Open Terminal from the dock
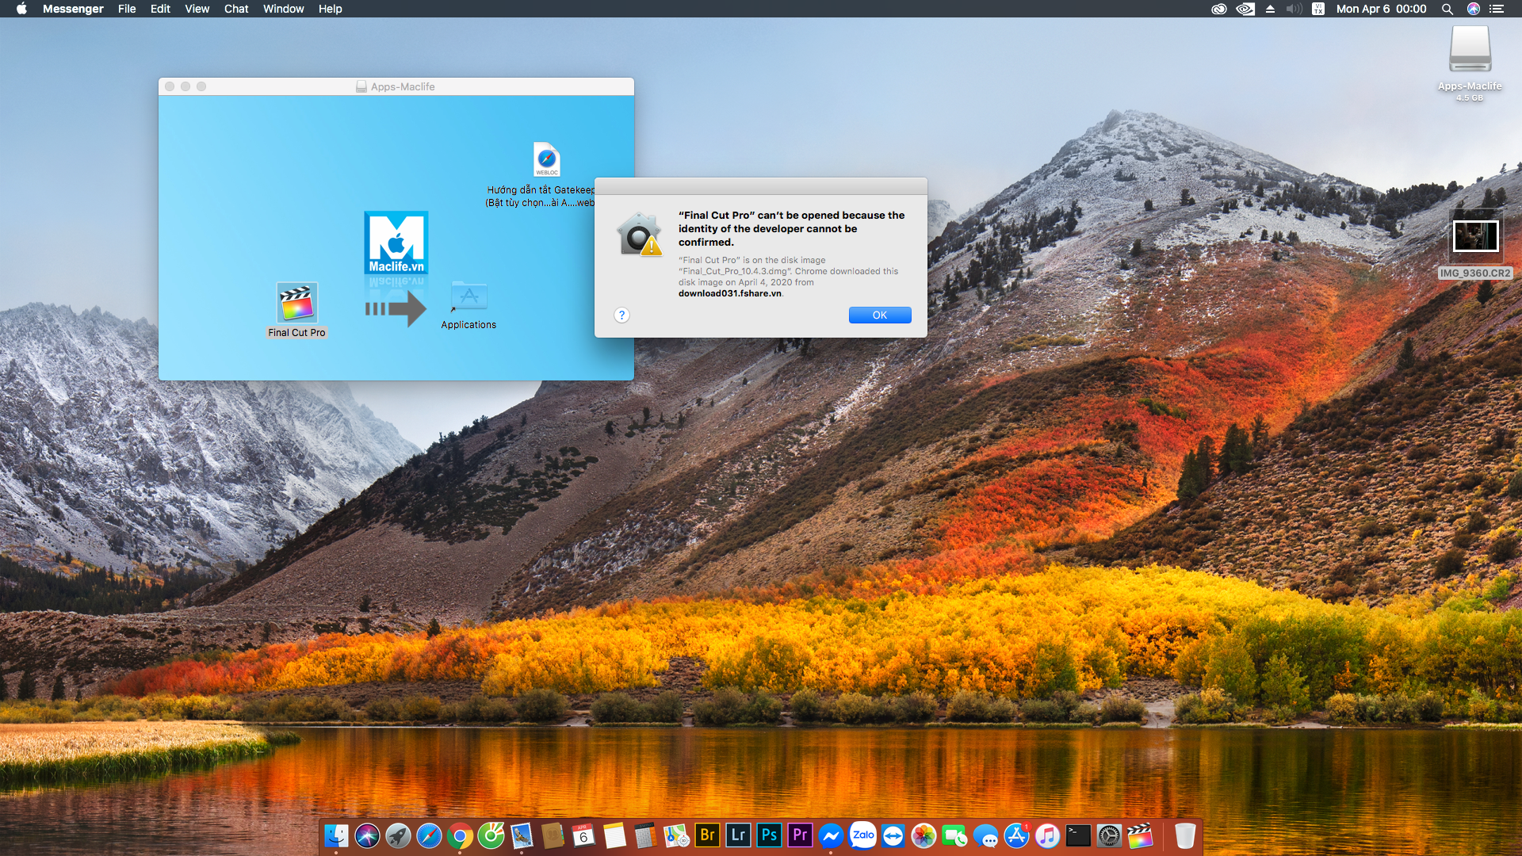The image size is (1522, 856). click(1078, 835)
